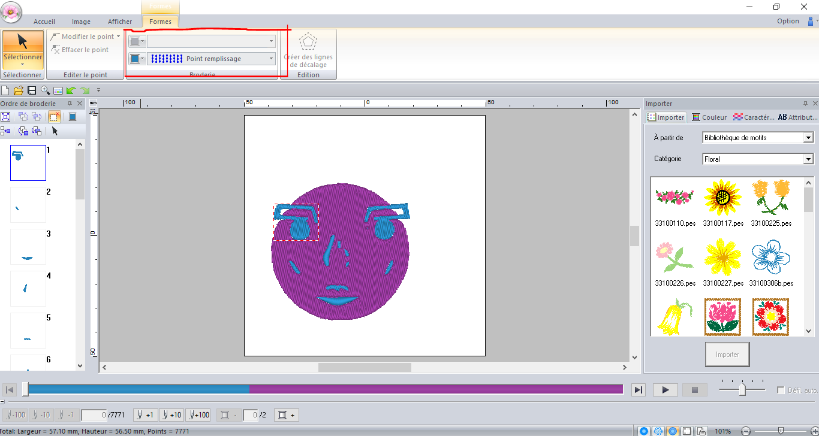The width and height of the screenshot is (819, 436).
Task: Click the thread spool icon in Ordre de broderie
Action: coord(73,117)
